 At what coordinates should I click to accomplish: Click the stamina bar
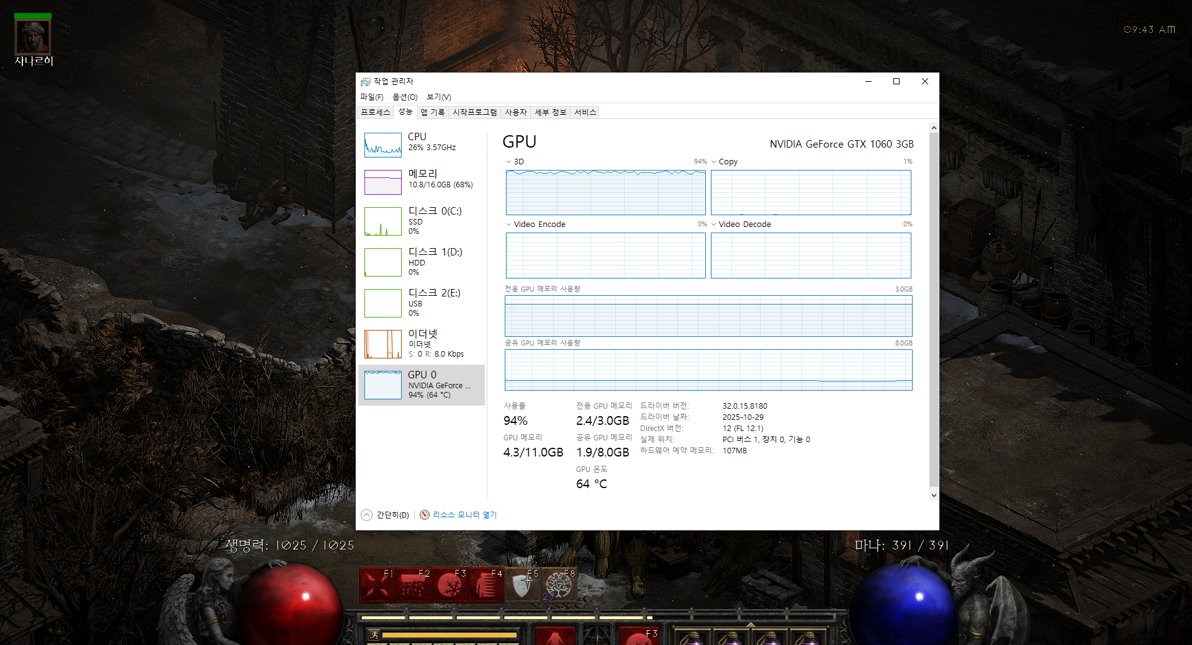(449, 634)
